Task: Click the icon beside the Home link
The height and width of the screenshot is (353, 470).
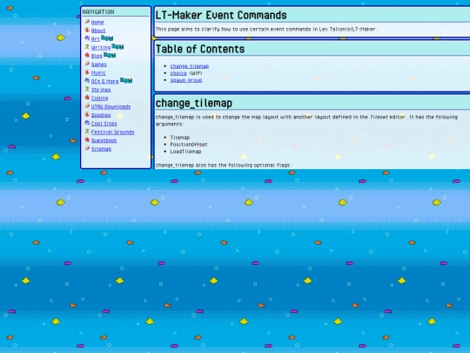Action: [87, 22]
